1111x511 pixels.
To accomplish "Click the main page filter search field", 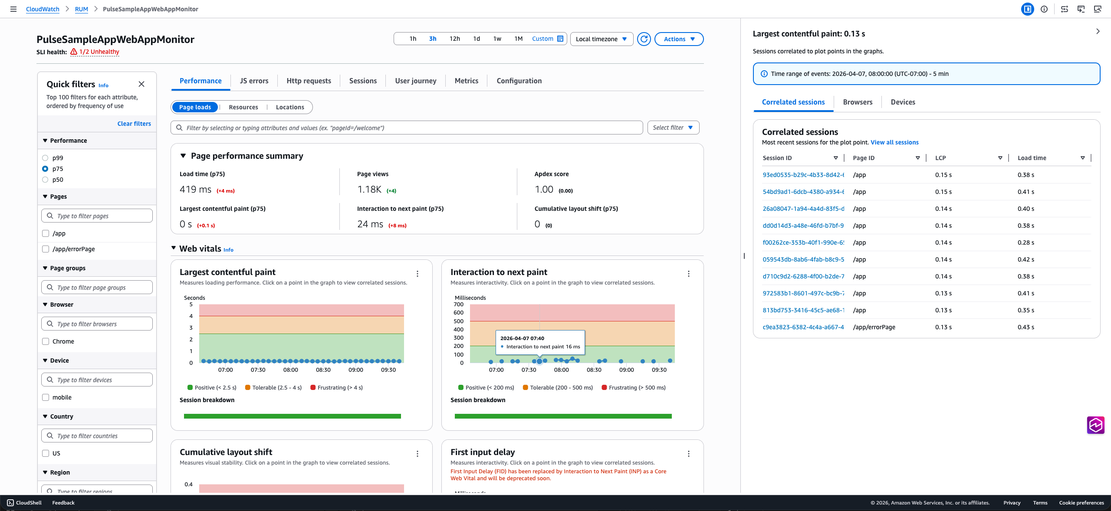I will (407, 128).
